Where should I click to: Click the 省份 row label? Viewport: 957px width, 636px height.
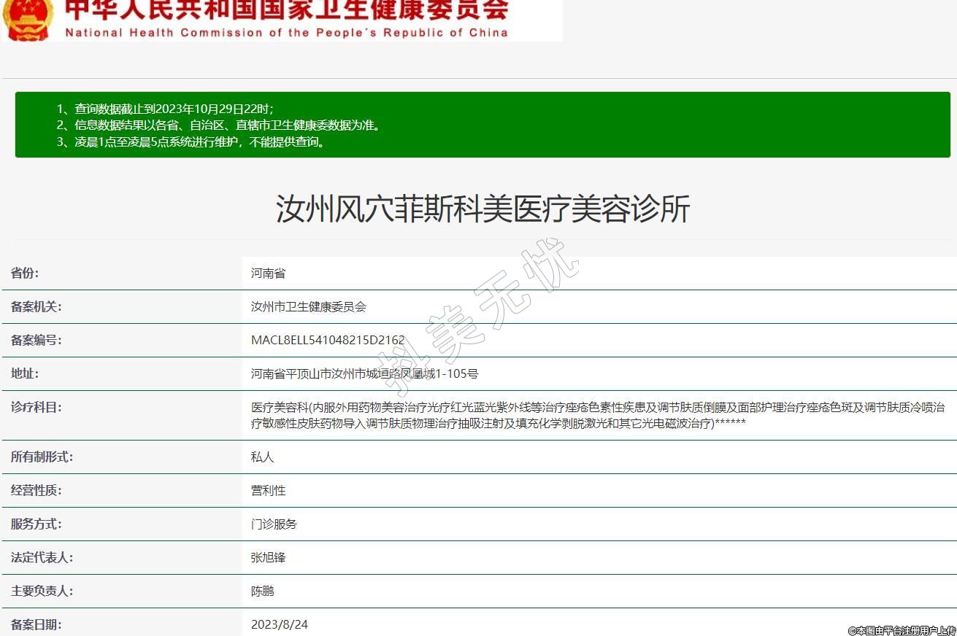pos(25,274)
